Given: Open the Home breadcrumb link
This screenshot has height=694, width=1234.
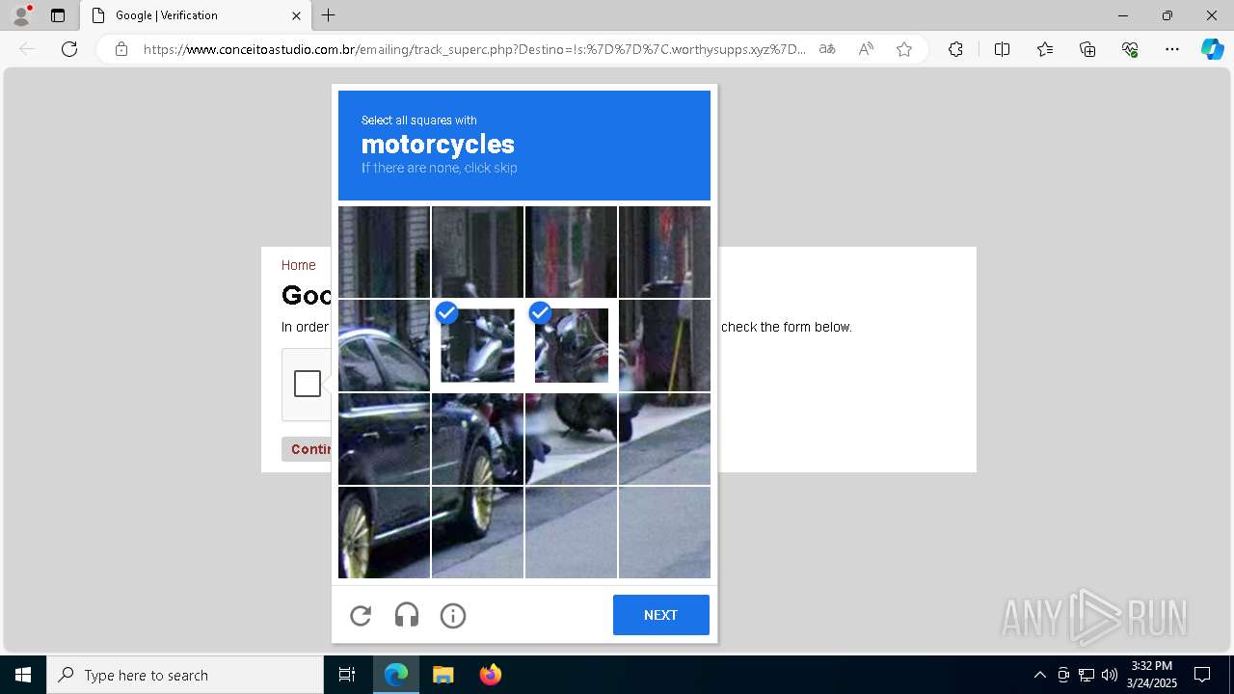Looking at the screenshot, I should click(x=299, y=265).
